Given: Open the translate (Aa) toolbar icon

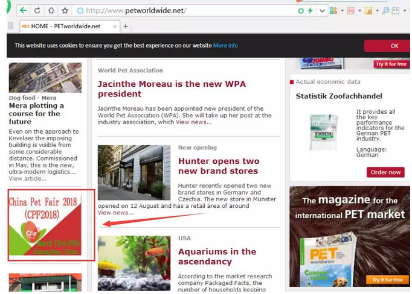Looking at the screenshot, I should 351,10.
